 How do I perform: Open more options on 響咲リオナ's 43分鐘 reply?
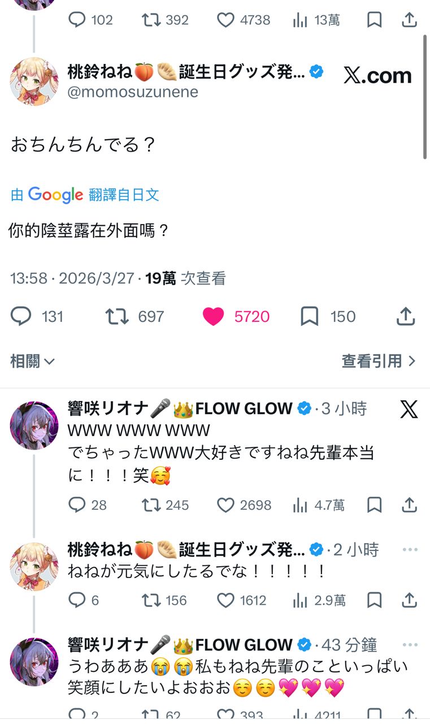410,645
